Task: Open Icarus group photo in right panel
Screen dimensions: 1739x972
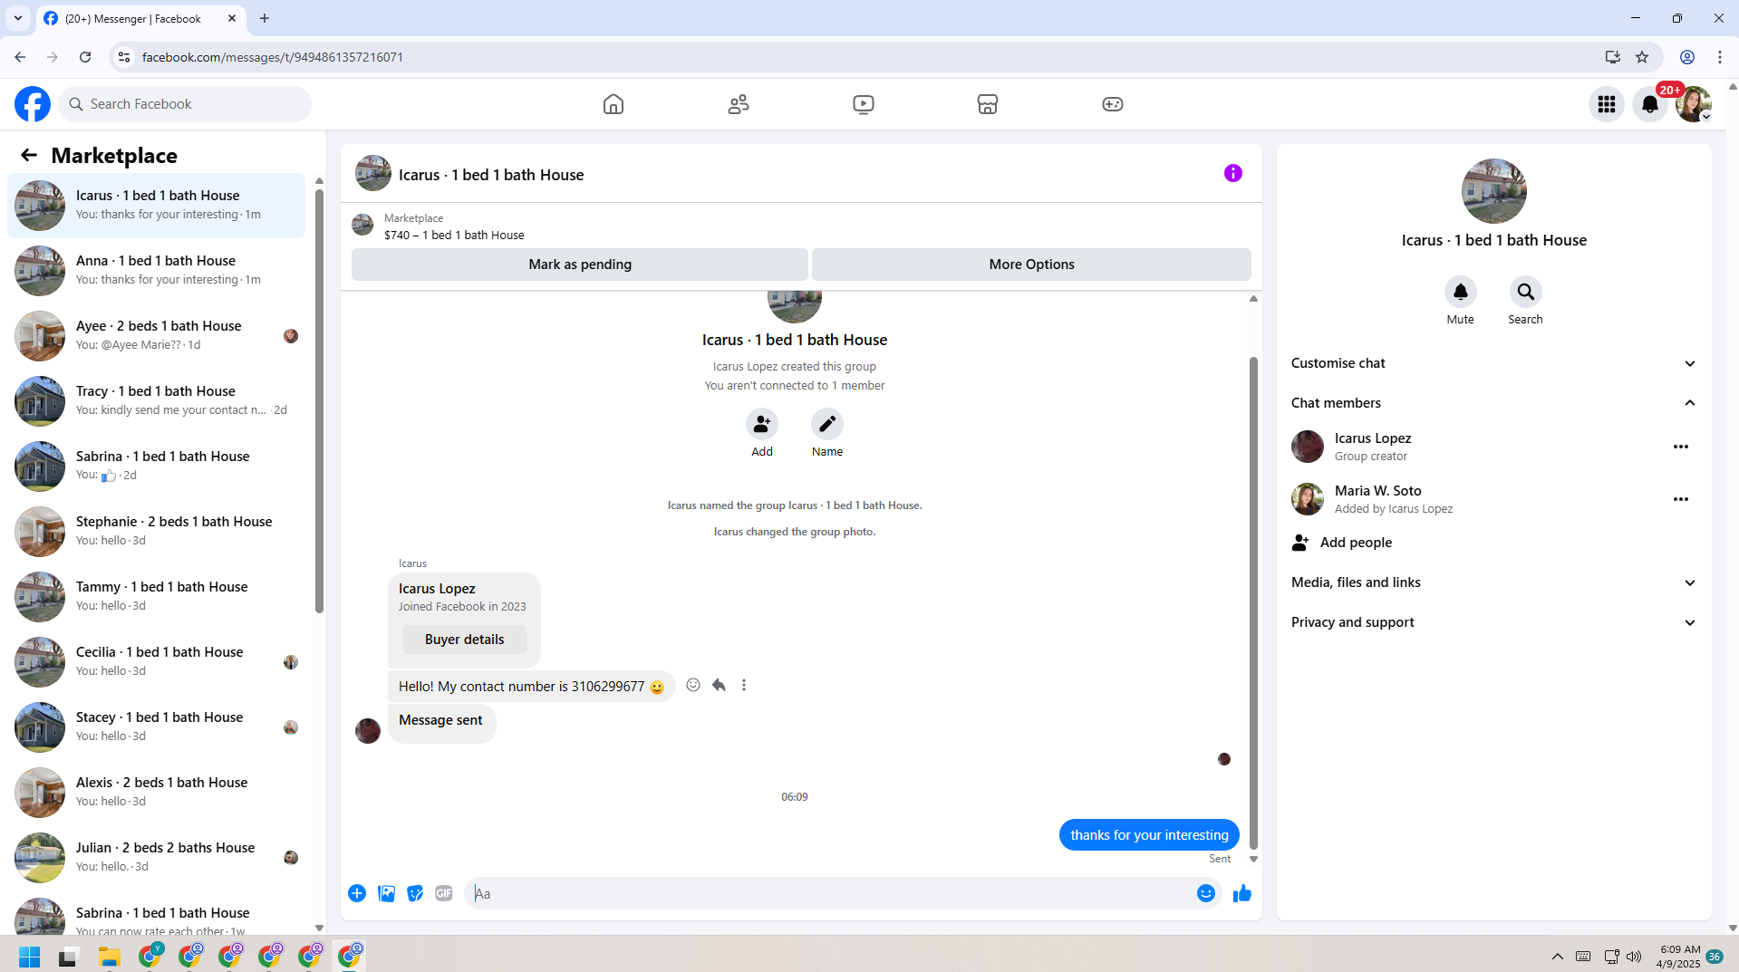Action: coord(1494,191)
